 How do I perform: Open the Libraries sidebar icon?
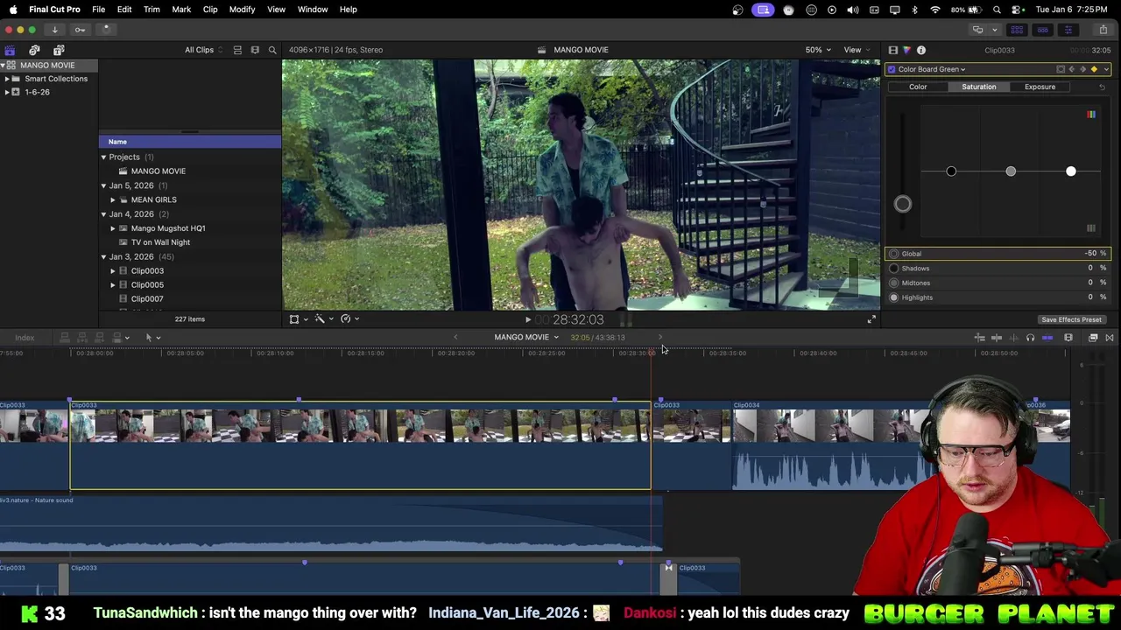click(x=10, y=50)
